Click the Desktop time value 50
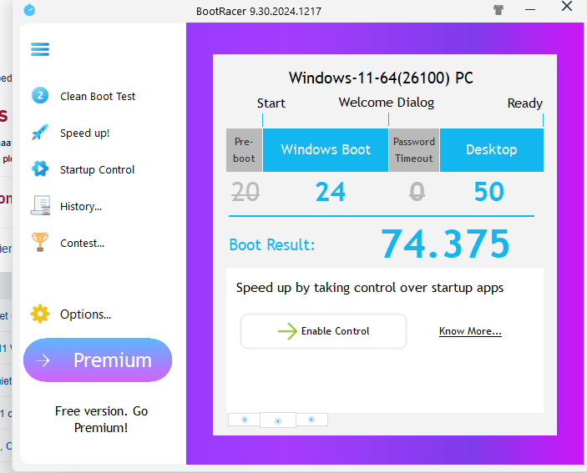 tap(489, 192)
